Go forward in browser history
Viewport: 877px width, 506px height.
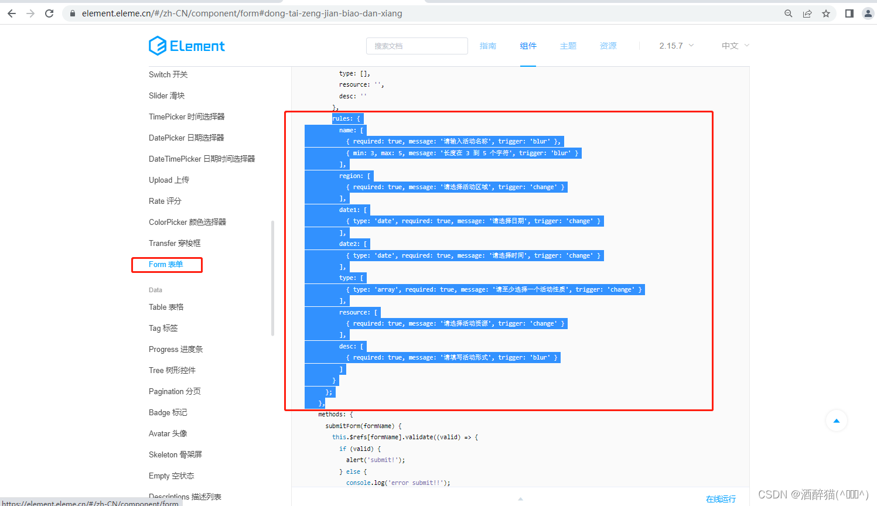[x=30, y=13]
